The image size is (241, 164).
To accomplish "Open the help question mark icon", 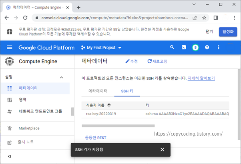I will pyautogui.click(x=207, y=47).
